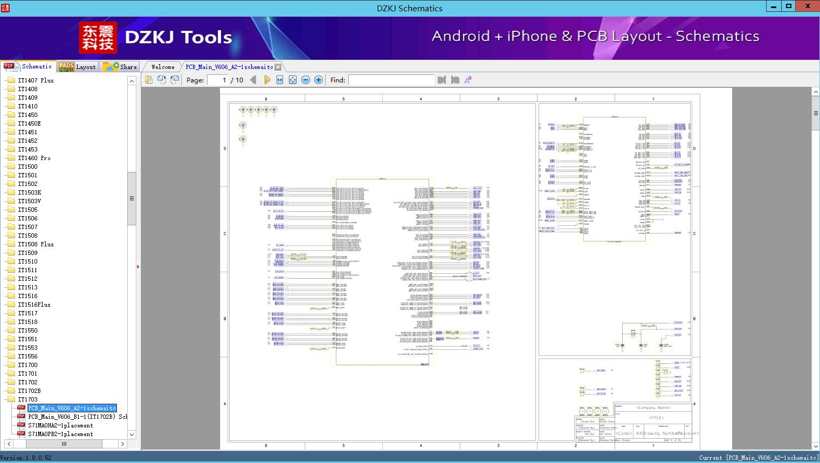Click the tree panel scroll-right arrow
820x463 pixels.
[x=122, y=444]
